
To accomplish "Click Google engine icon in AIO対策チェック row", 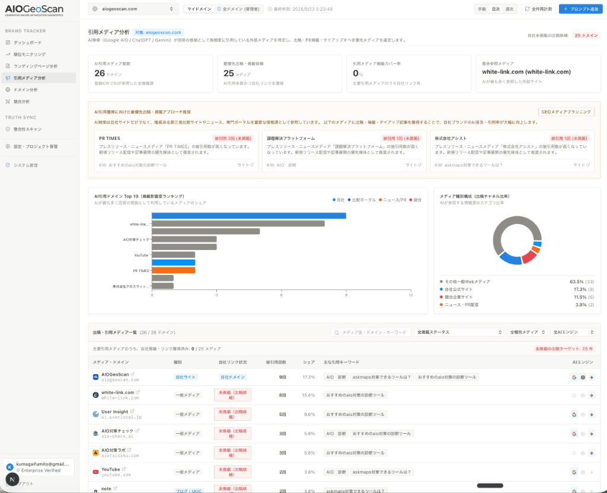I will pos(574,434).
